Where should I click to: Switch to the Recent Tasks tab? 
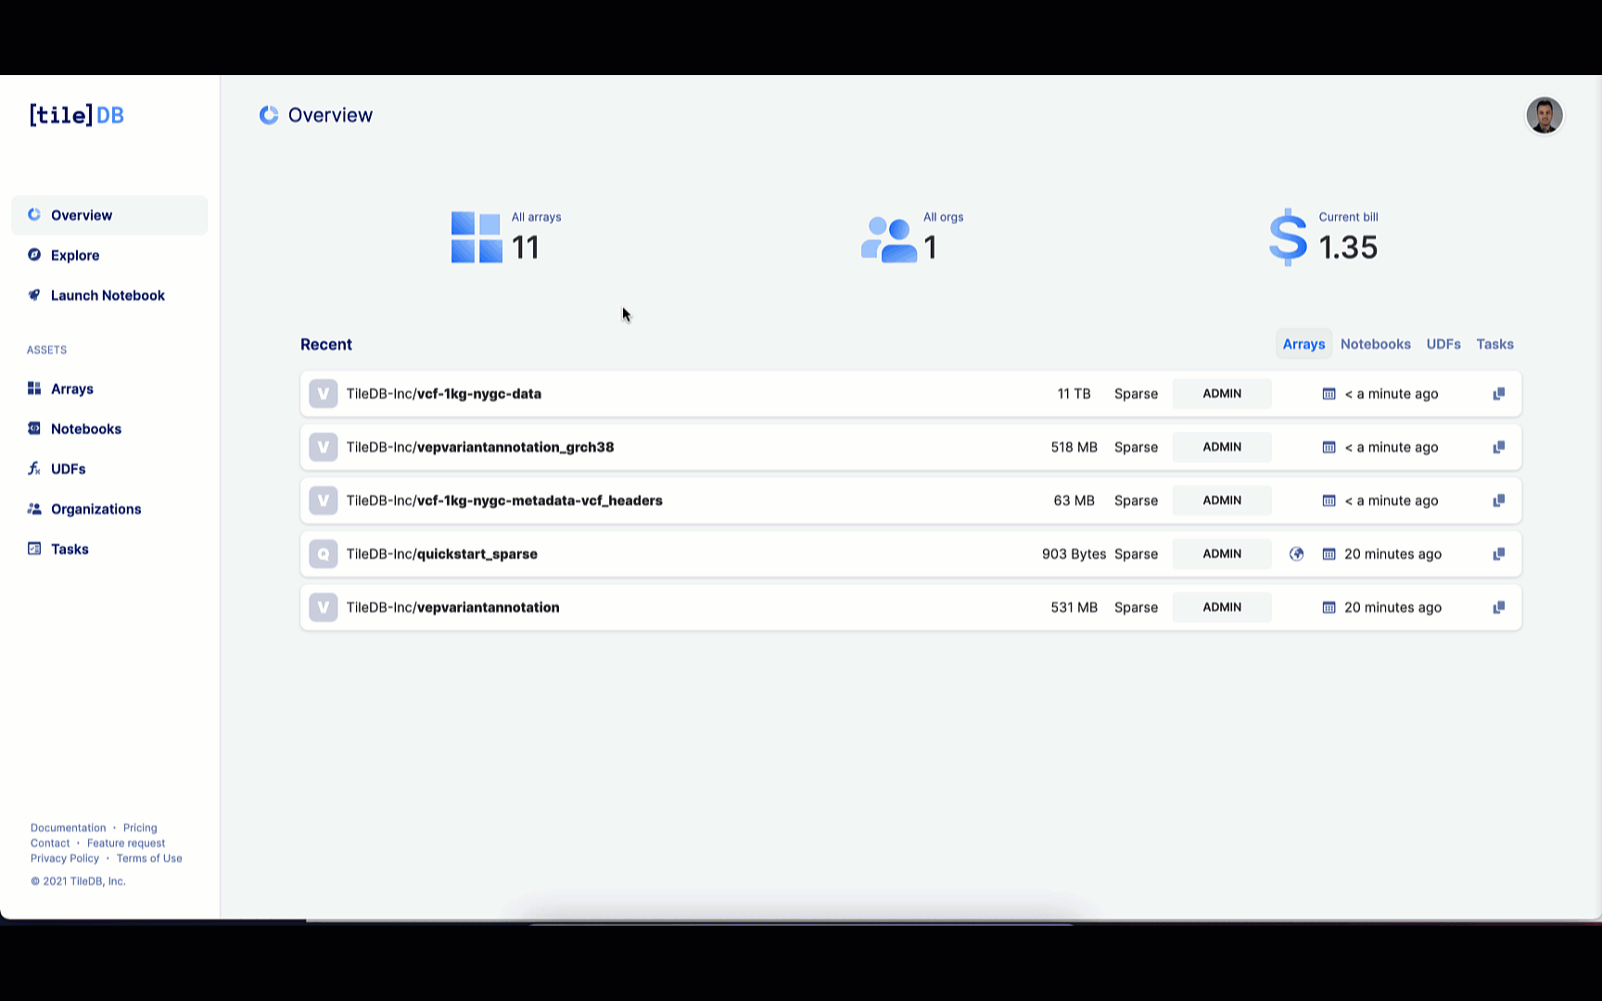(x=1494, y=344)
